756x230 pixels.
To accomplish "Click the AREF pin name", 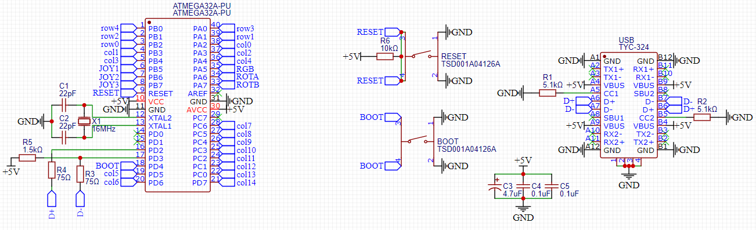I will [x=198, y=93].
